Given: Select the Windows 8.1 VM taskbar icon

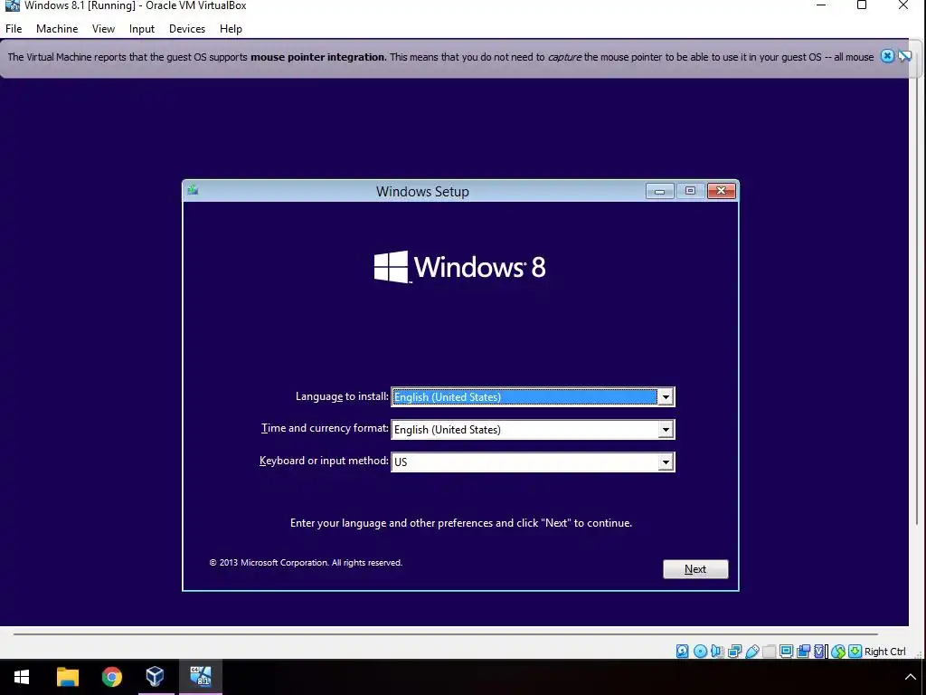Looking at the screenshot, I should (200, 677).
